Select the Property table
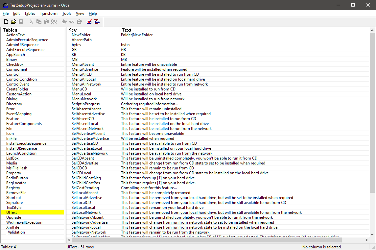 pos(15,173)
